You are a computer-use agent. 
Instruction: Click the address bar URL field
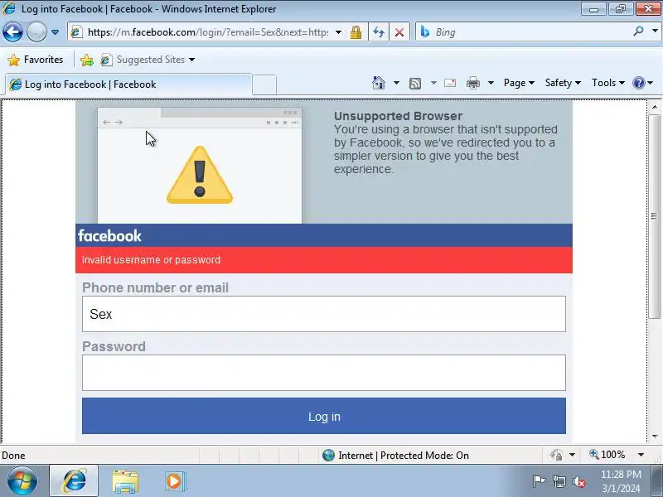point(207,32)
